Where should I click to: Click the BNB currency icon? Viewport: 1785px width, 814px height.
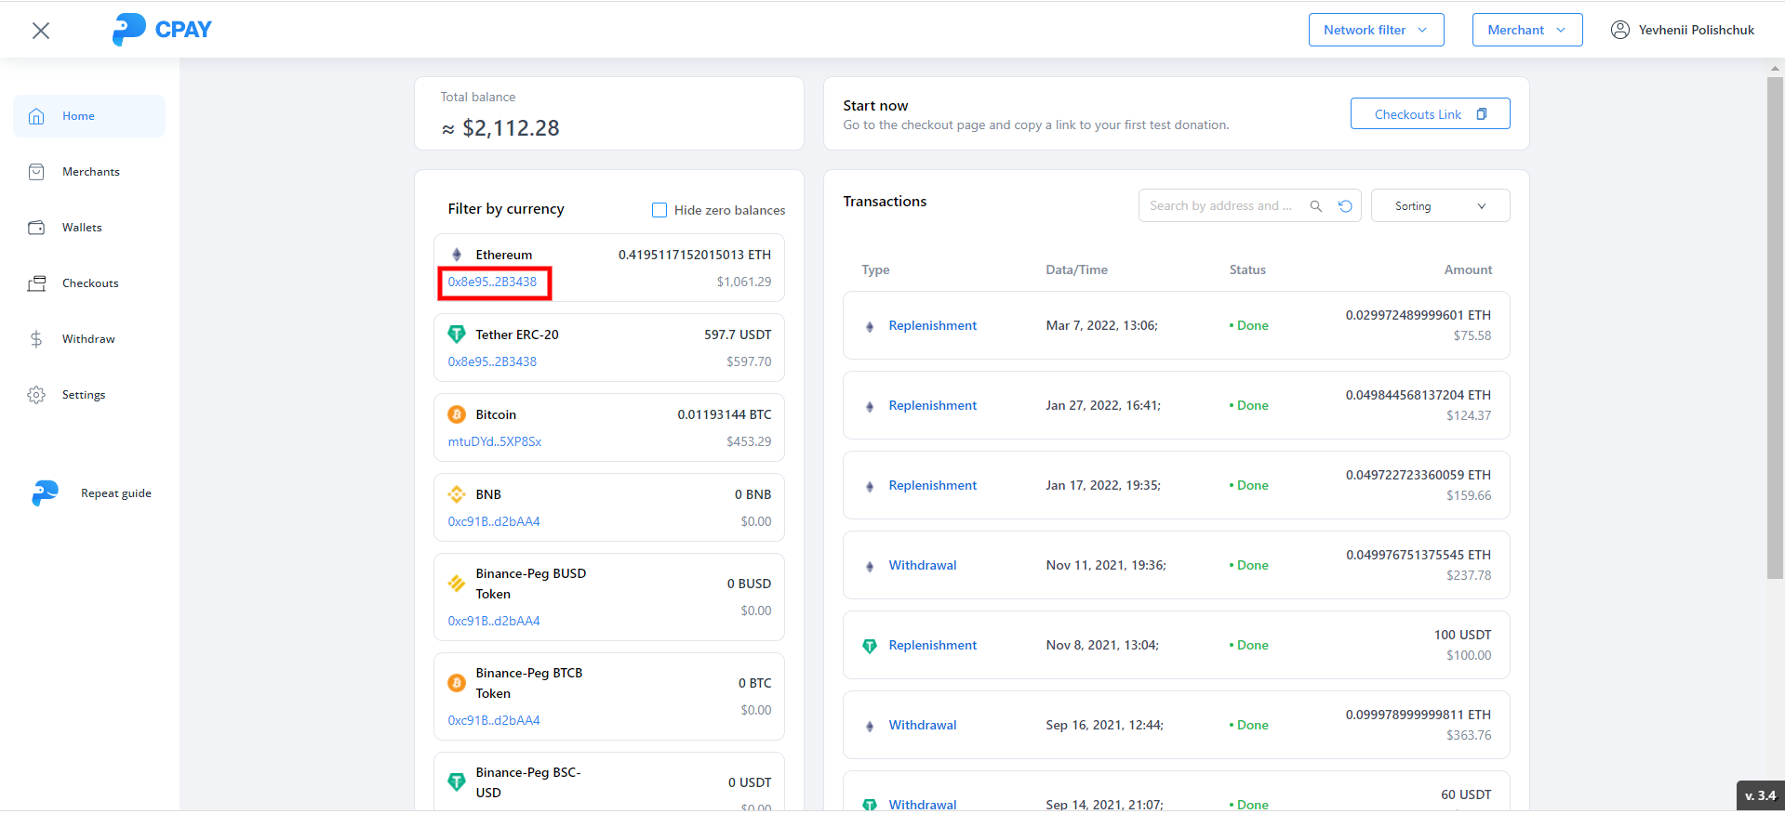click(x=457, y=494)
